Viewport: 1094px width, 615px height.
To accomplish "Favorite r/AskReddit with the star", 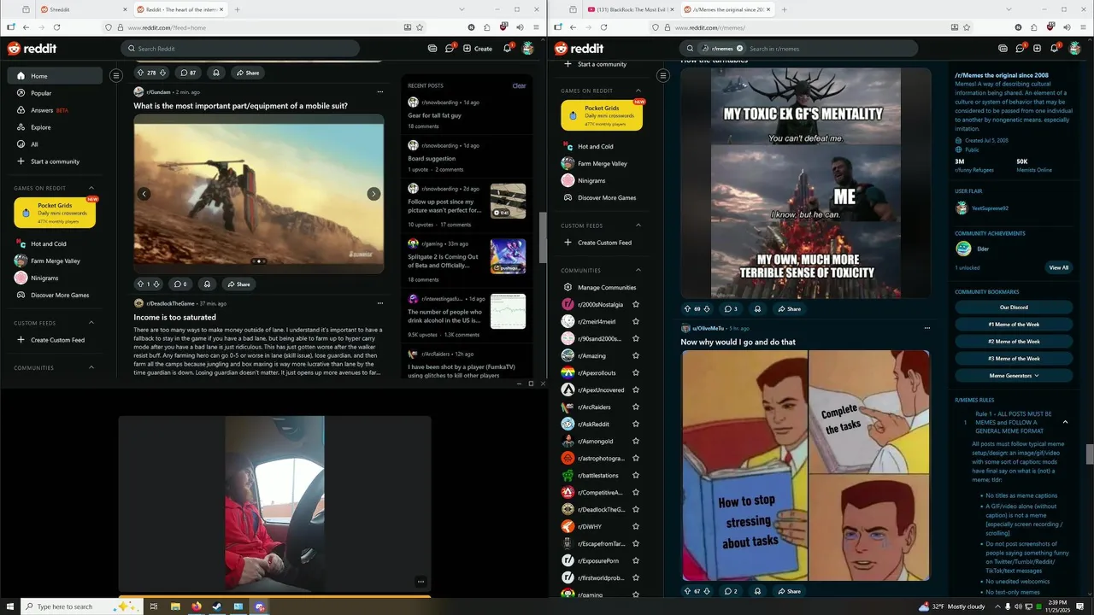I will point(635,425).
